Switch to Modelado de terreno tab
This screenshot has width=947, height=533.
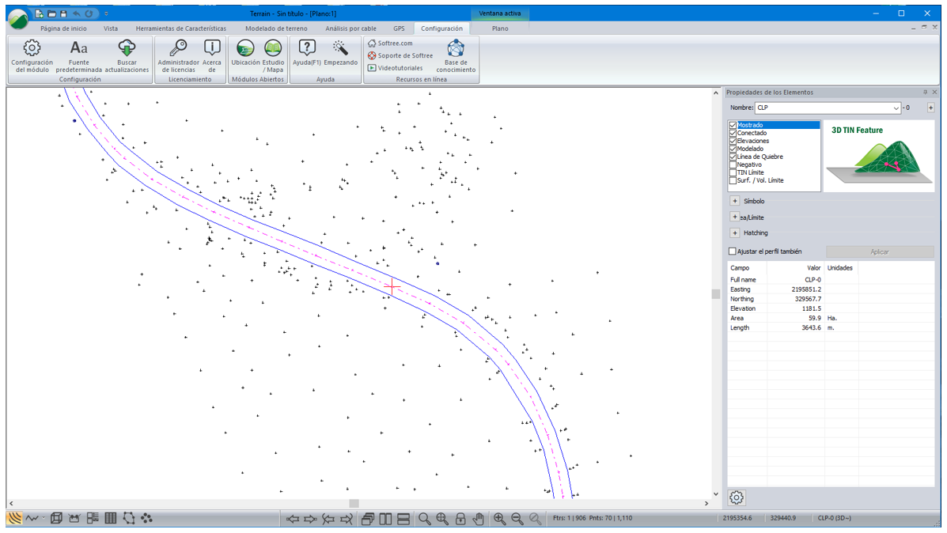(276, 28)
